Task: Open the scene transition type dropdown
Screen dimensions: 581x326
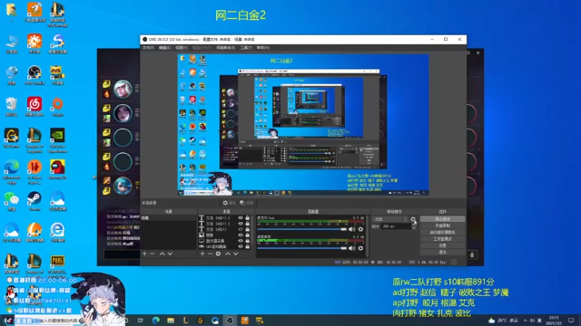Action: 390,219
